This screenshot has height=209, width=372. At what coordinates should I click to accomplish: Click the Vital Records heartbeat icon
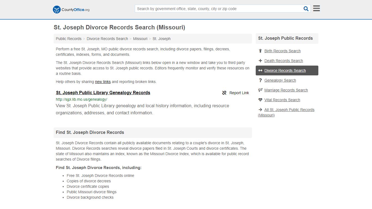[x=260, y=100]
